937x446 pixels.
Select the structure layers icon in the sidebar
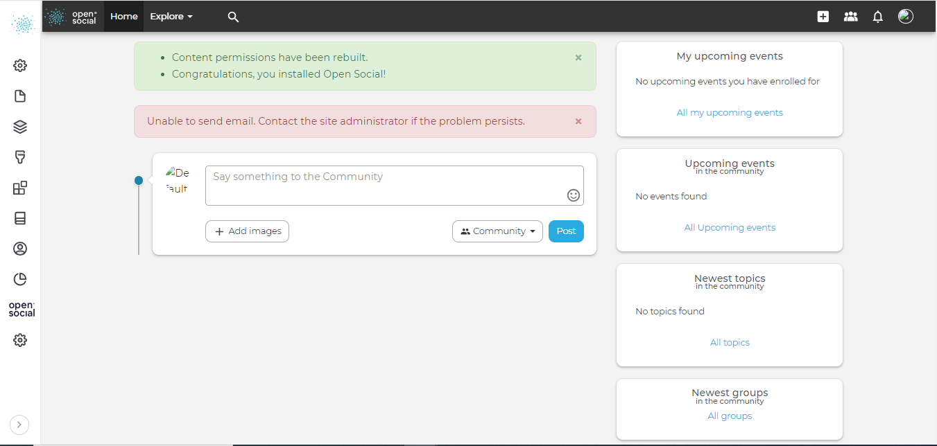[x=20, y=126]
